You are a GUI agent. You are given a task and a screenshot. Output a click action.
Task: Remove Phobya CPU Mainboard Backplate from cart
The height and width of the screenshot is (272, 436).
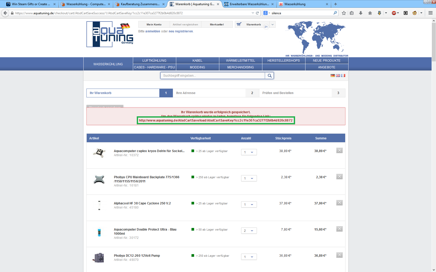(x=339, y=177)
